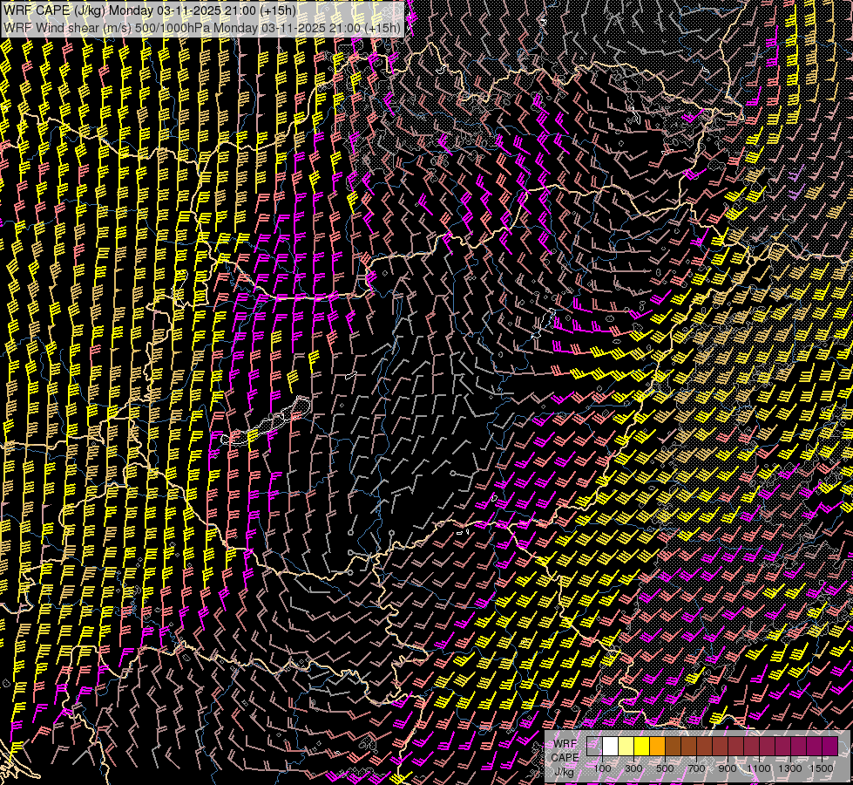
Task: Click the 1300 legend scale label
Action: [790, 768]
